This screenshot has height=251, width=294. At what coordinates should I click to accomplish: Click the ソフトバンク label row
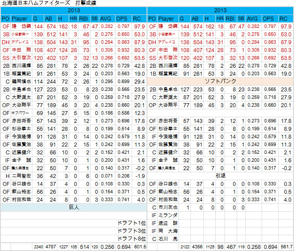tap(220, 81)
